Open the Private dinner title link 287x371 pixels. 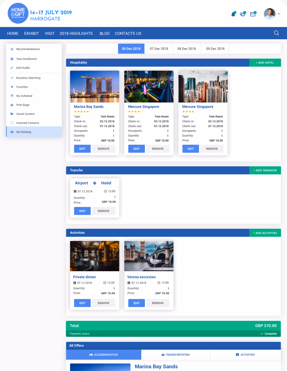tap(85, 277)
